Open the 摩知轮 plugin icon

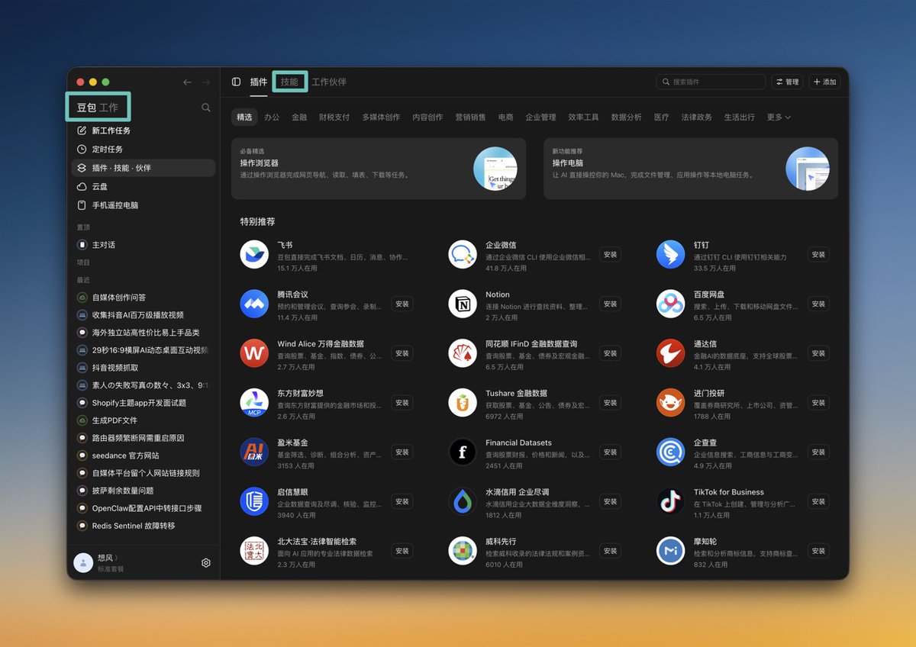click(671, 550)
